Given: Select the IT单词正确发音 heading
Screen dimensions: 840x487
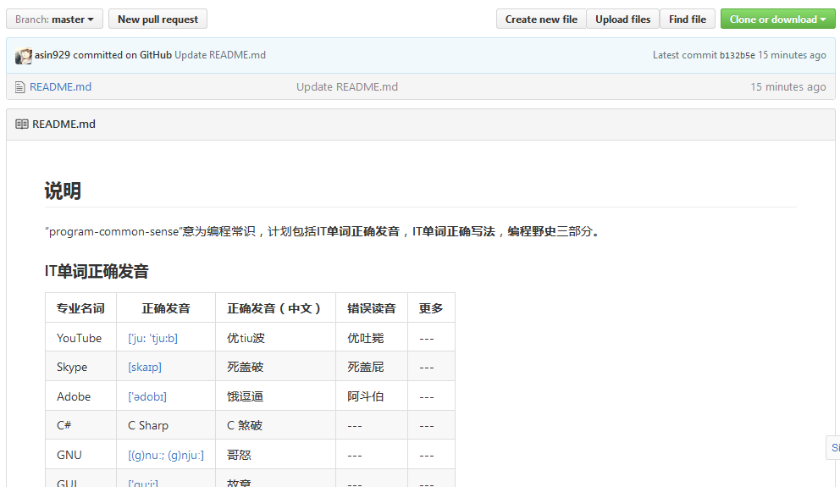Looking at the screenshot, I should coord(97,271).
